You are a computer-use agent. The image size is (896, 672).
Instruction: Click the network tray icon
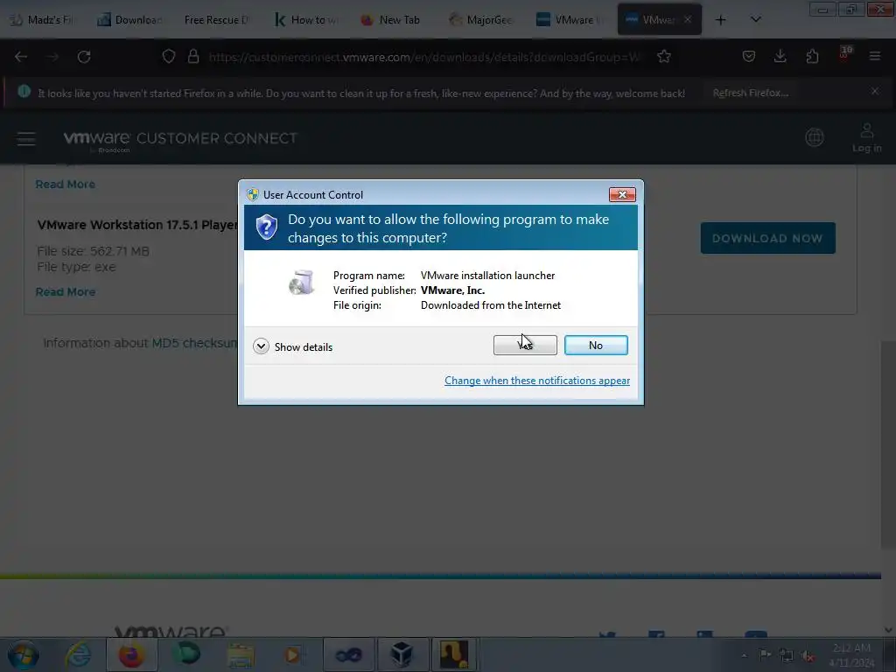coord(787,654)
